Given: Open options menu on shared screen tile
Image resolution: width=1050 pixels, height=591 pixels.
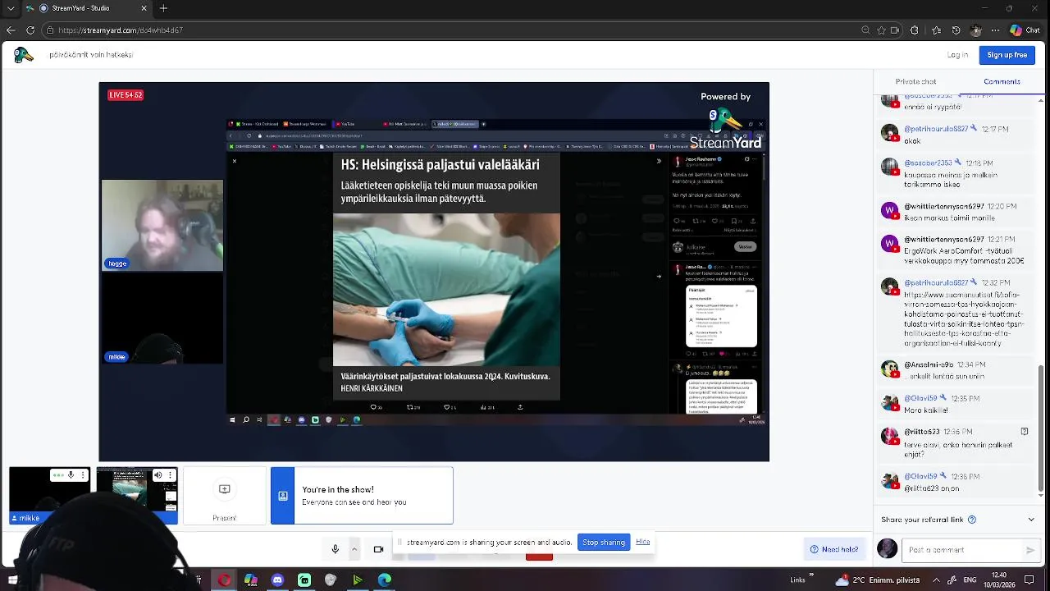Looking at the screenshot, I should coord(170,475).
